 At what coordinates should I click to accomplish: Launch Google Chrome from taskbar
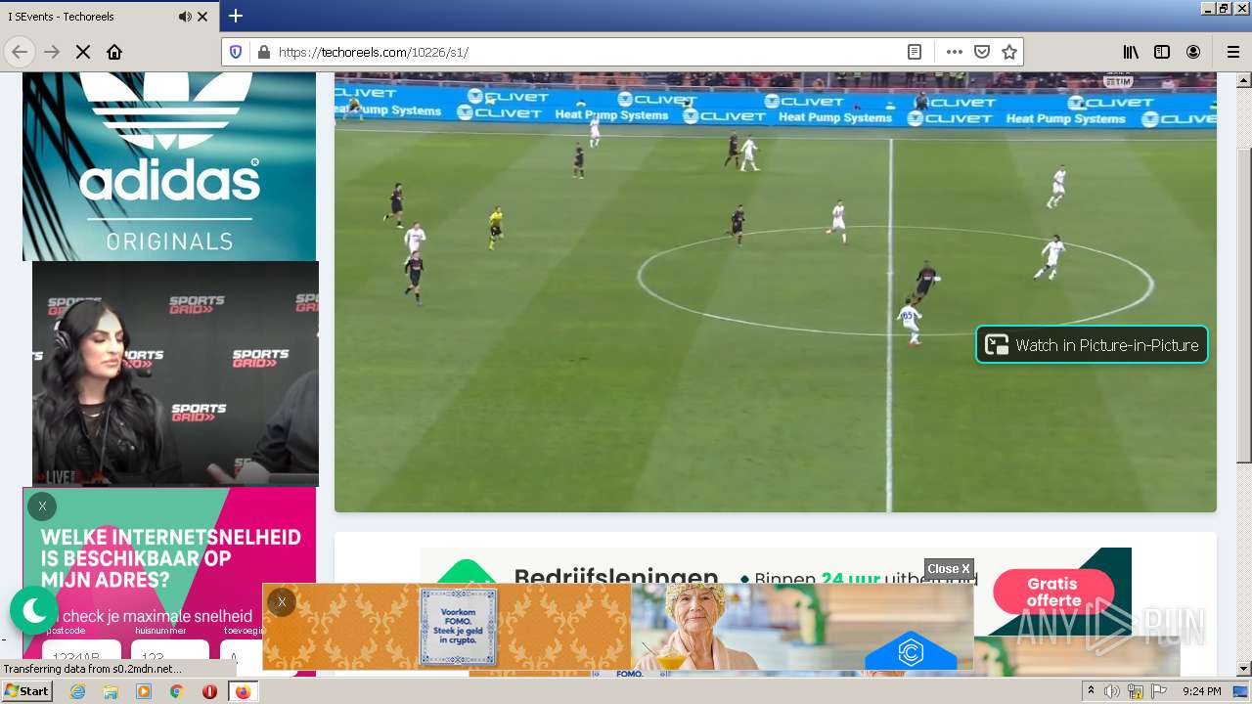[x=176, y=691]
